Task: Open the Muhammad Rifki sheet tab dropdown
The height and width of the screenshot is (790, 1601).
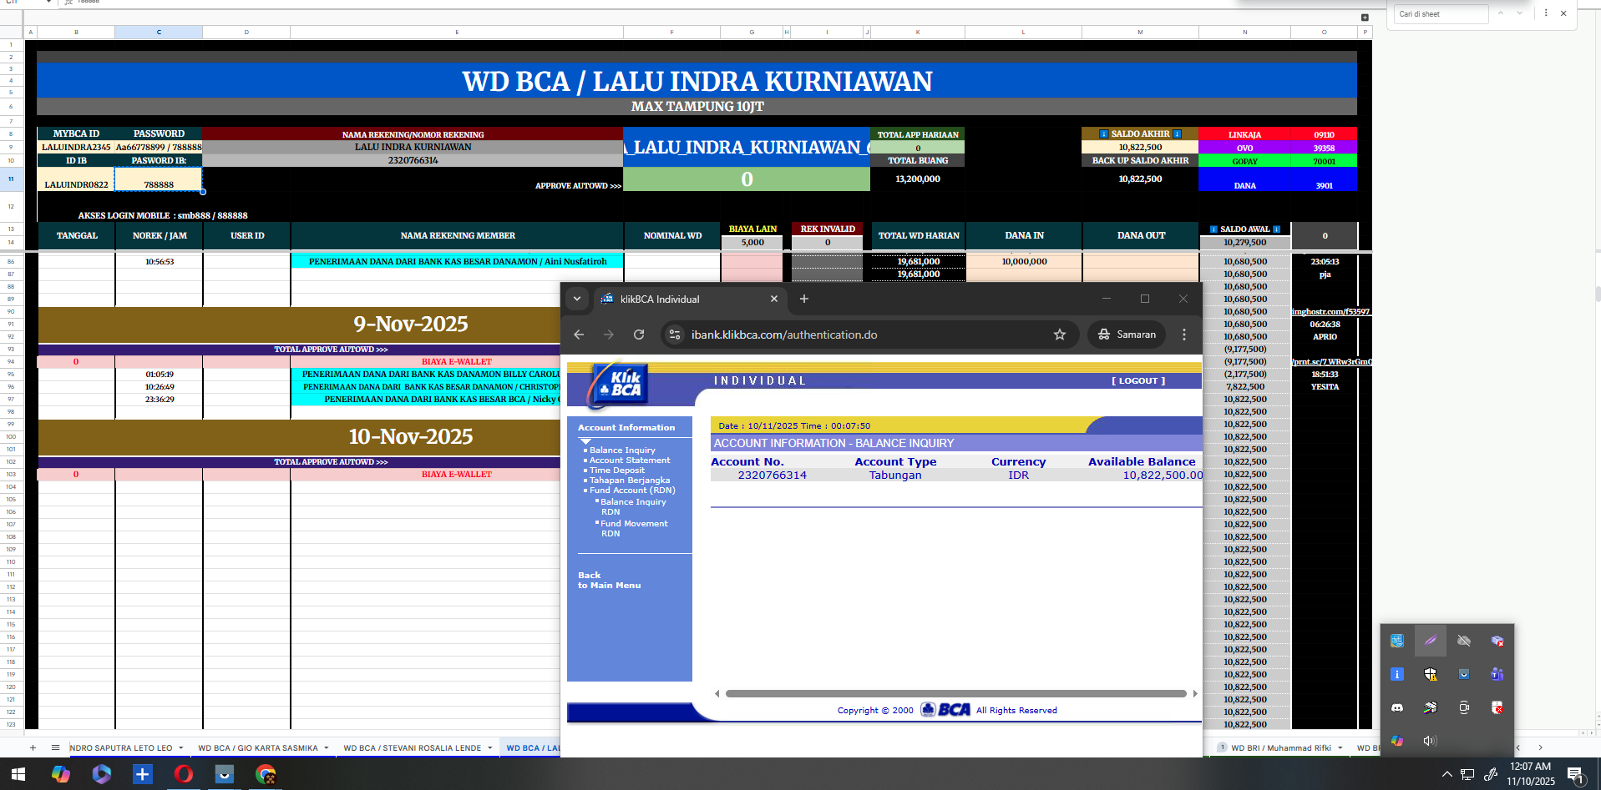Action: [x=1340, y=748]
